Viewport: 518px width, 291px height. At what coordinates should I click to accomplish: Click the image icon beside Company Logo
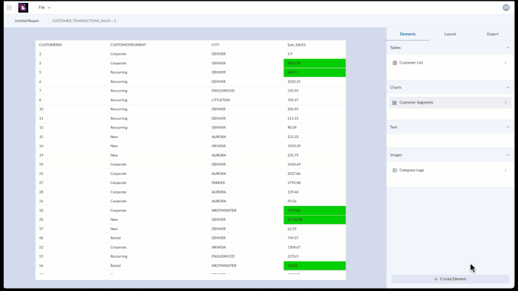394,170
